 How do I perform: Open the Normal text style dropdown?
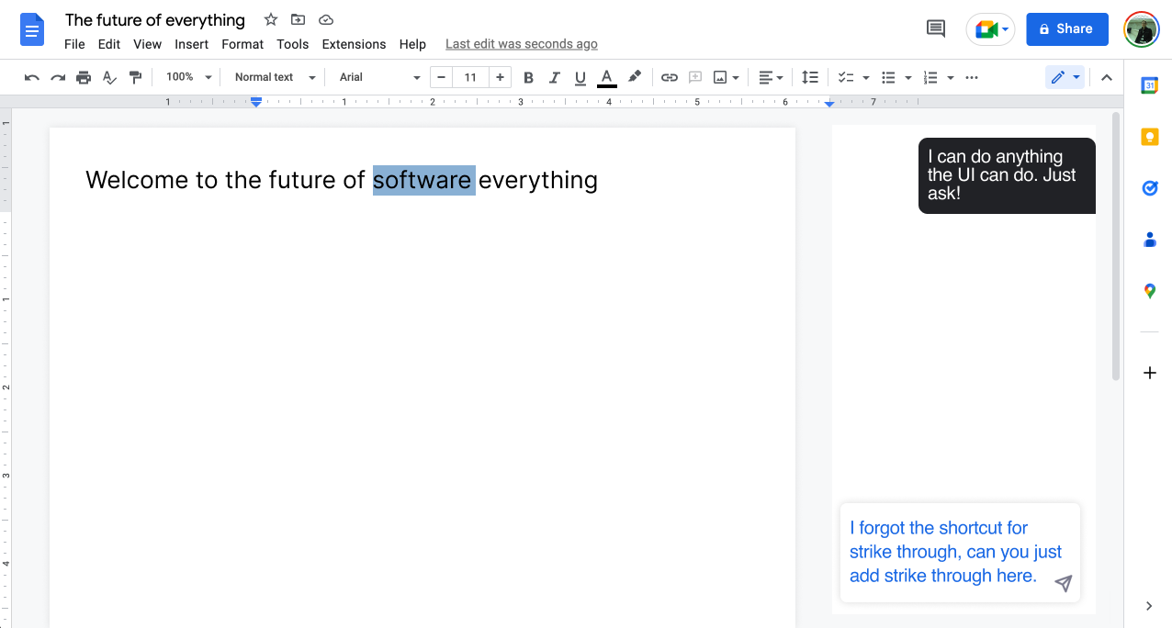point(275,78)
